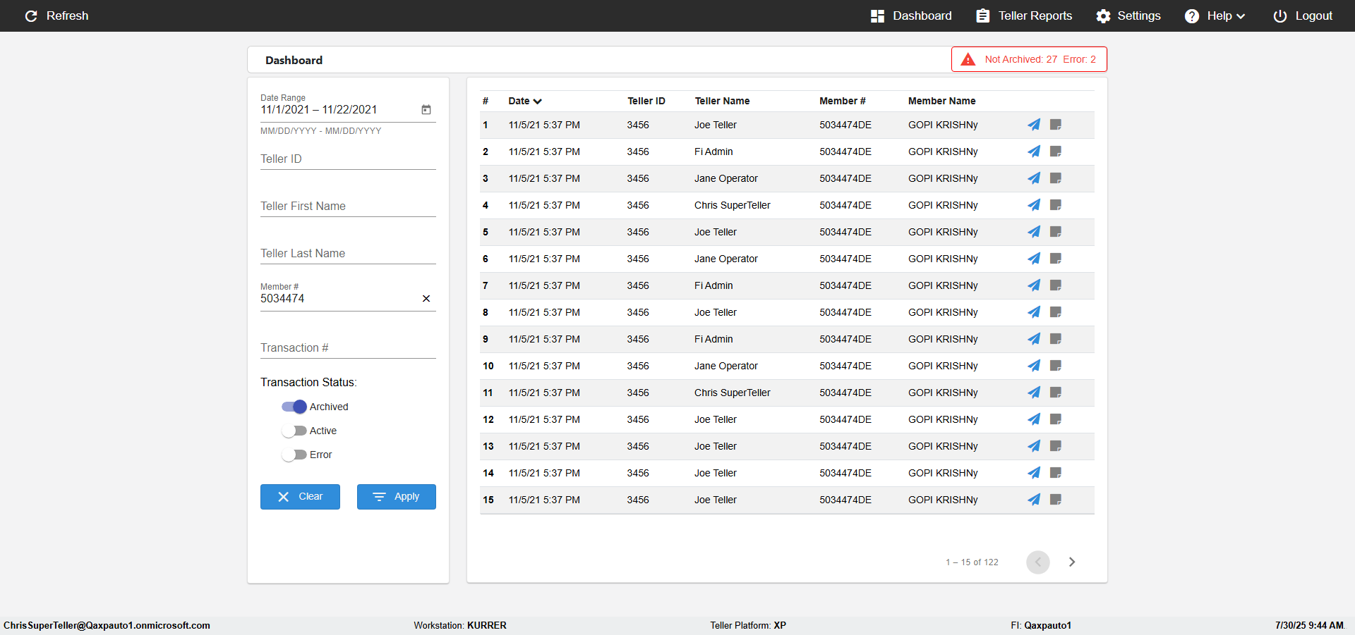Click '1 – 15 of 122' pagination text
Screen dimensions: 1355x635
[x=972, y=562]
